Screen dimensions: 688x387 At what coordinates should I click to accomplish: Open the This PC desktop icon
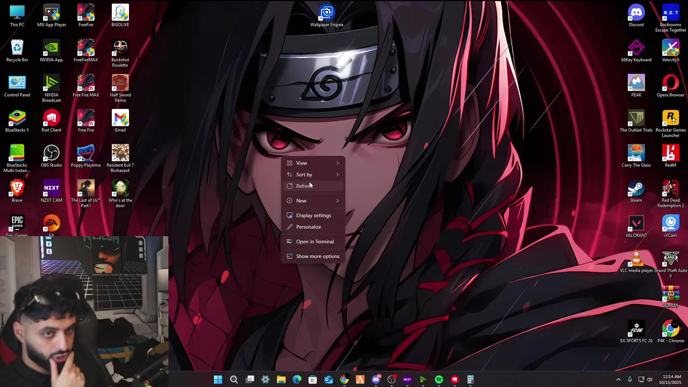pos(17,16)
